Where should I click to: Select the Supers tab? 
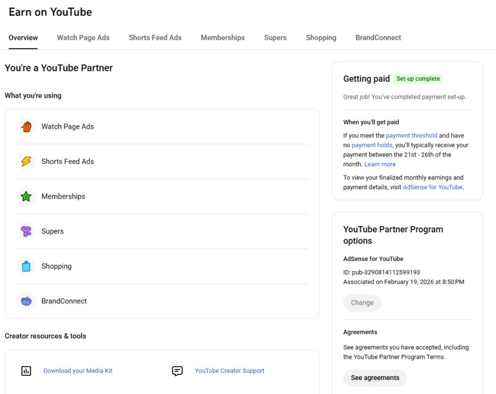275,38
